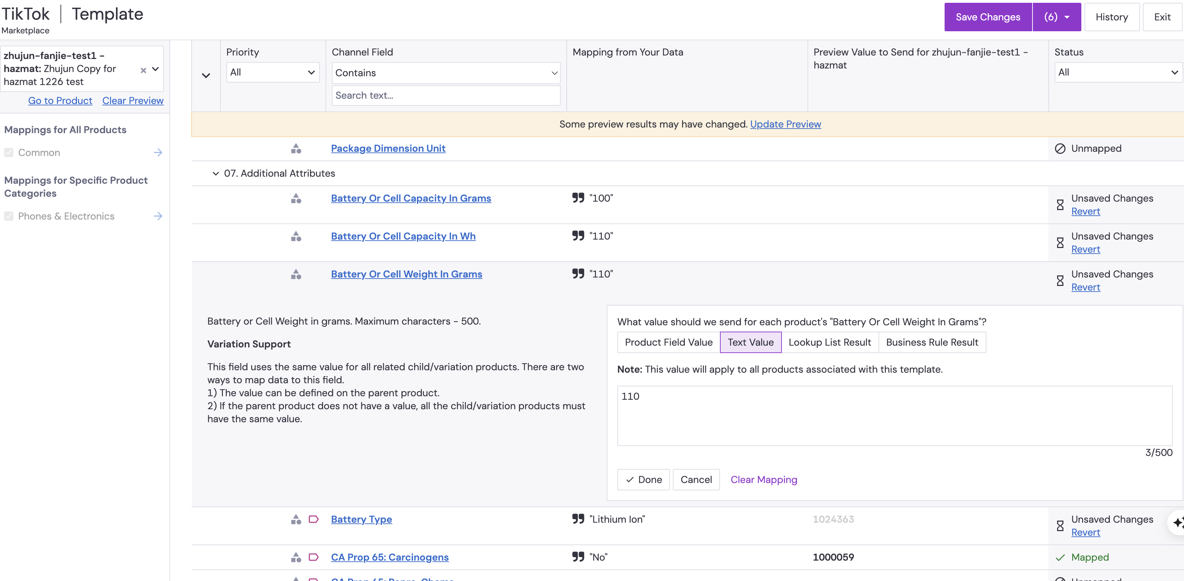Click the arrow icon next to Phones & Electronics

[x=157, y=216]
